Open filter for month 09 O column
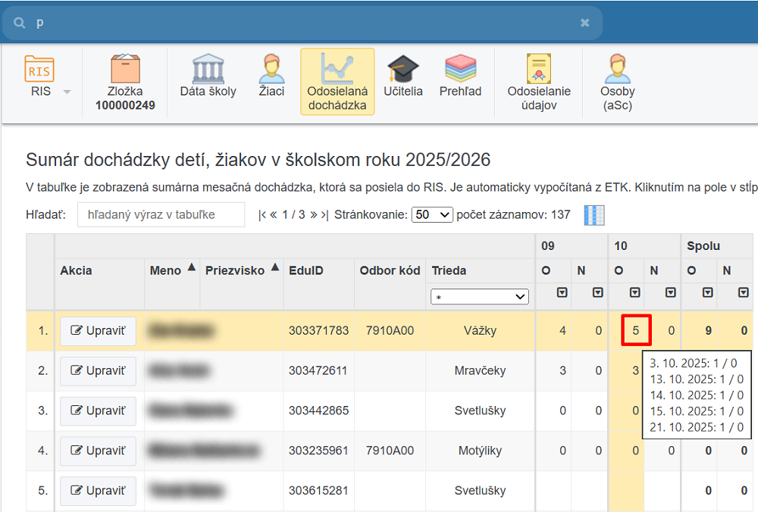 [x=562, y=293]
